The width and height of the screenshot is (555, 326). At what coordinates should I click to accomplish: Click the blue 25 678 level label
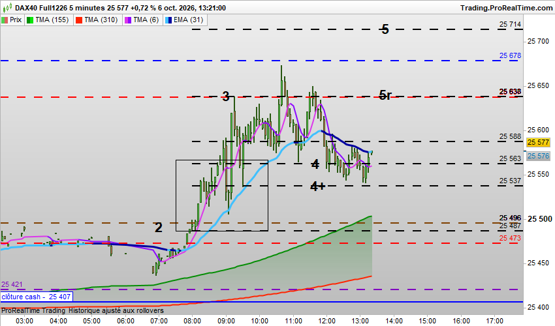tap(510, 55)
